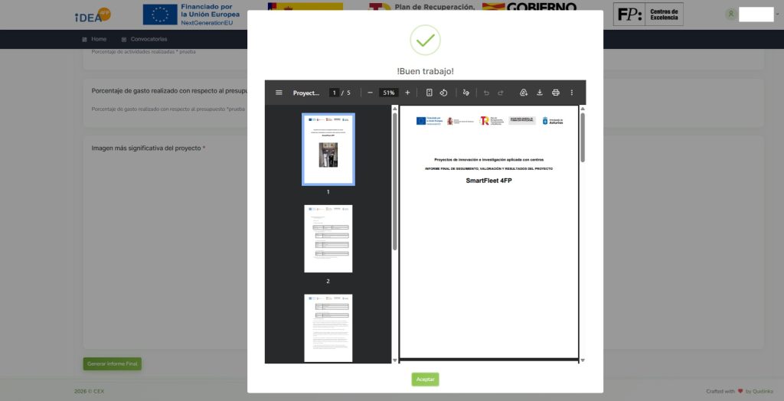The image size is (784, 401).
Task: Jump to page 3 thumbnail
Action: [328, 328]
